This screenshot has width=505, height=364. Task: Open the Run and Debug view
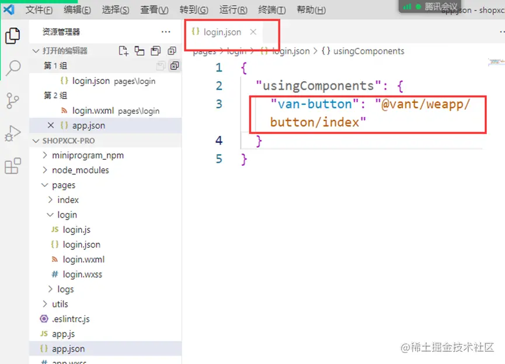(13, 133)
